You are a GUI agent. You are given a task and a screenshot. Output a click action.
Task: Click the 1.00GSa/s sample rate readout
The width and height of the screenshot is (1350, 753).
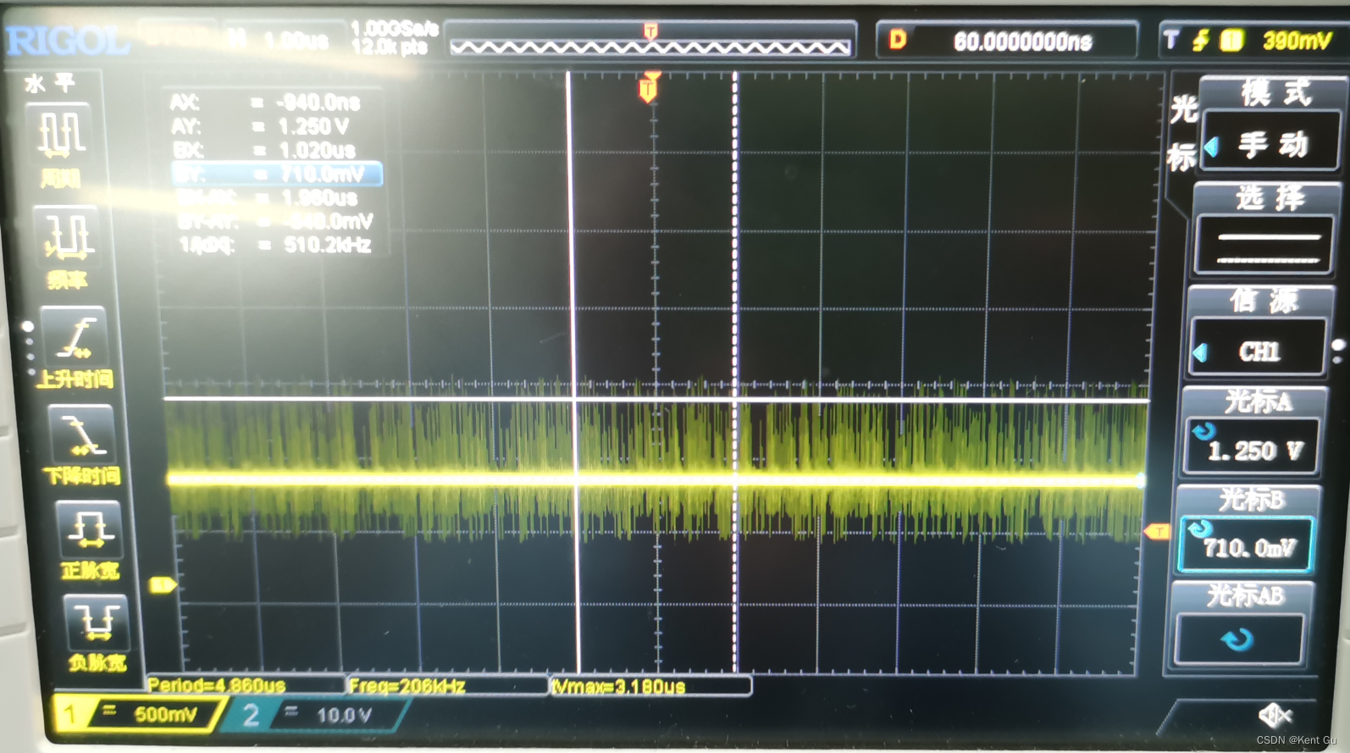[x=394, y=28]
